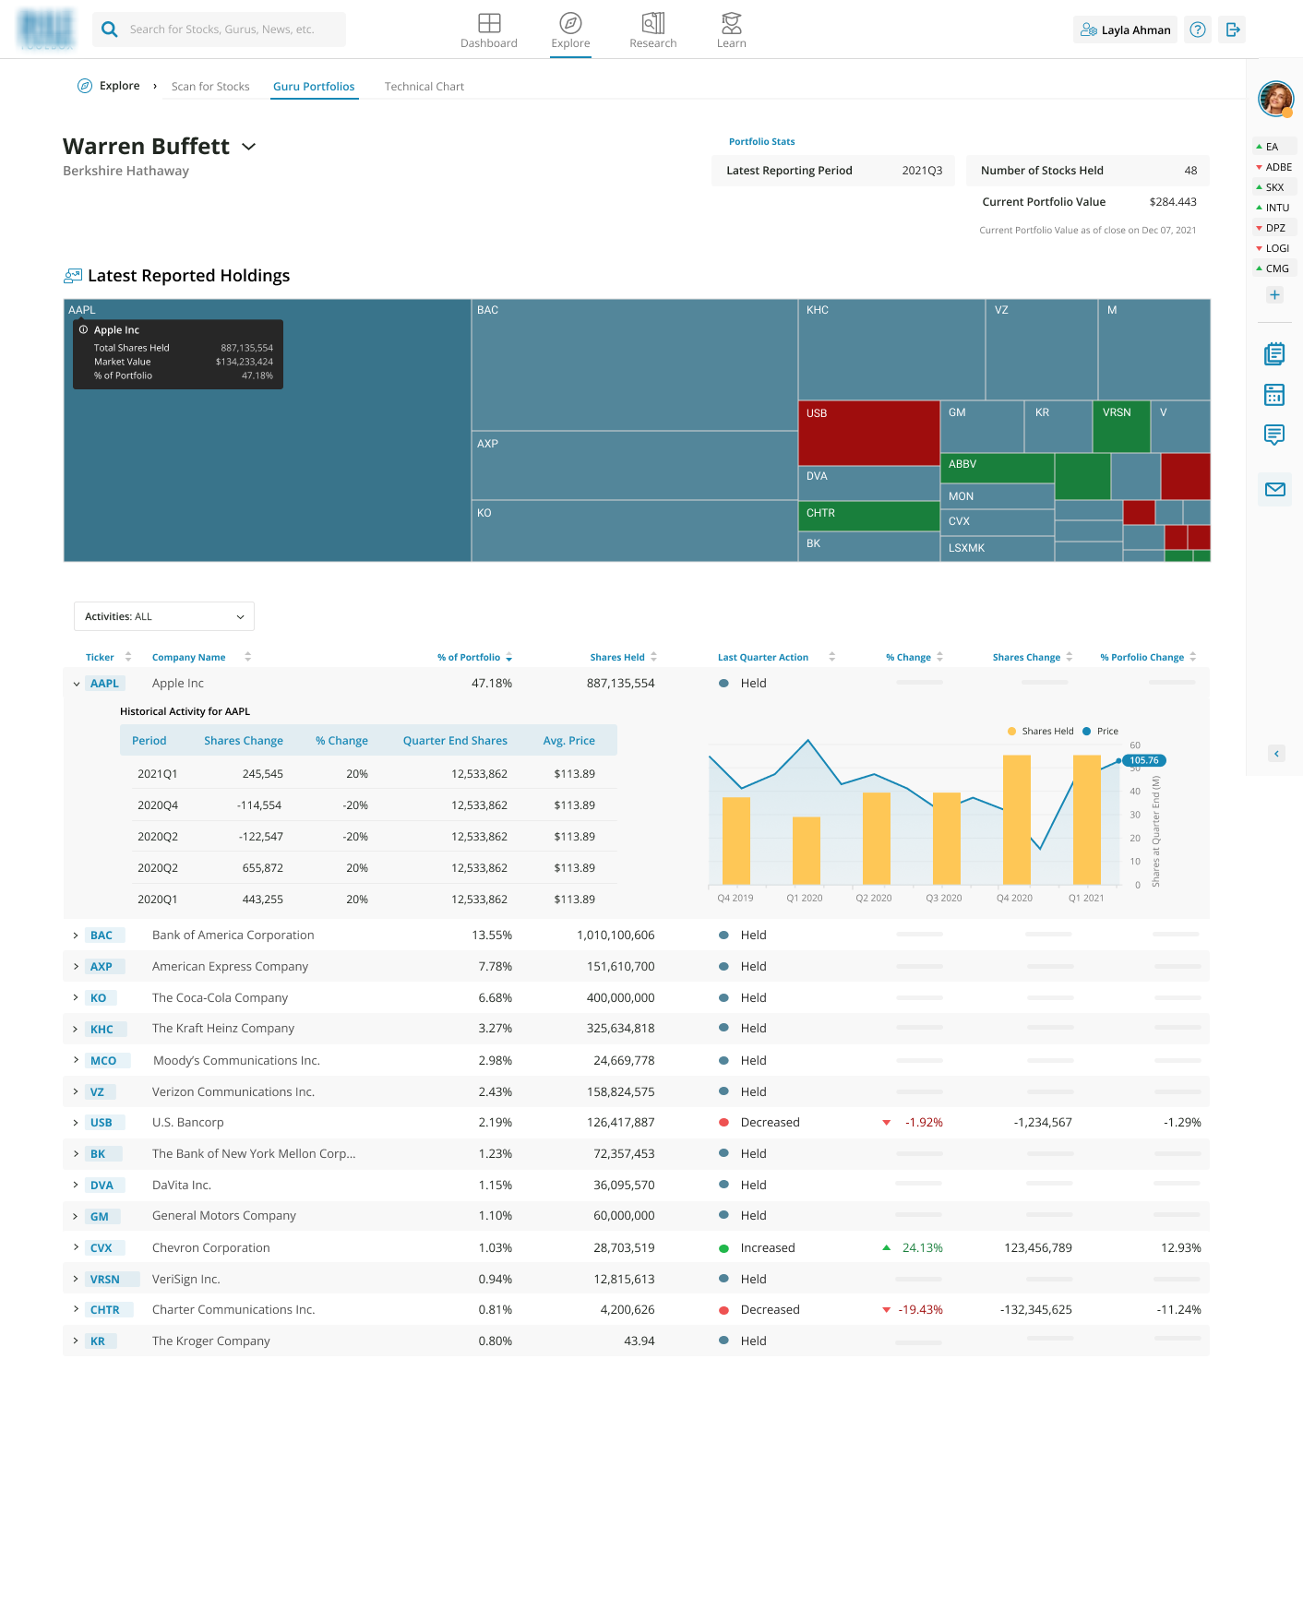Screen dimensions: 1303x1609
Task: Add a ticker with the plus icon
Action: (1274, 295)
